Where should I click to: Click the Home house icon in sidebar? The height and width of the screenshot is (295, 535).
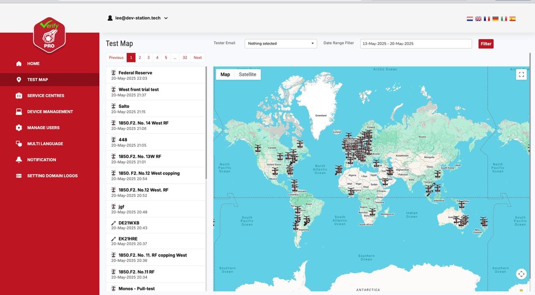(x=19, y=64)
